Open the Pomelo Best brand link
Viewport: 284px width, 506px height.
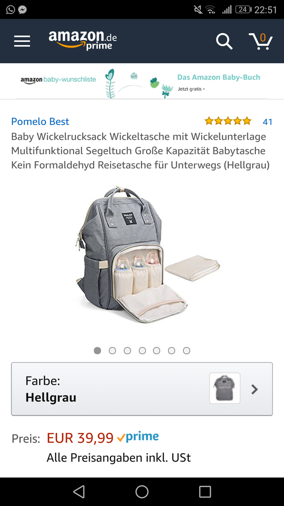tap(40, 122)
